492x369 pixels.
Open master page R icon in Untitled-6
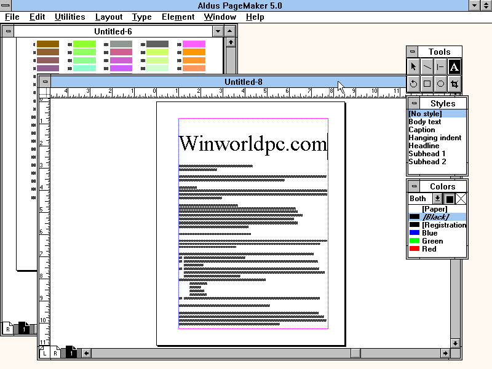[x=8, y=329]
